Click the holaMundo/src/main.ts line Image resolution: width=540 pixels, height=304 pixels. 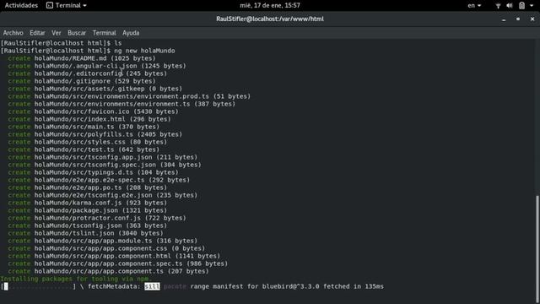pos(84,127)
